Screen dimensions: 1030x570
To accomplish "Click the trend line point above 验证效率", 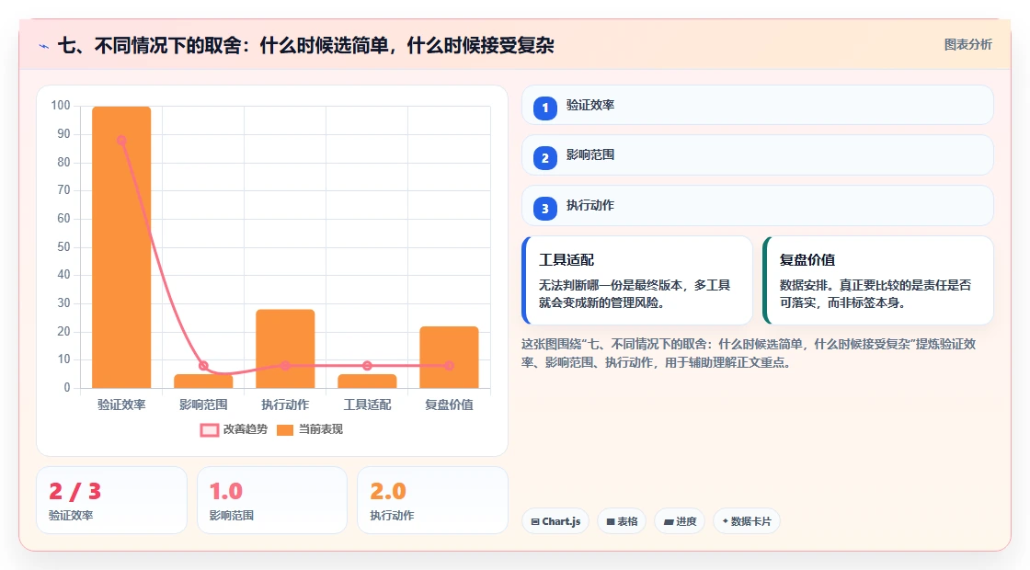I will point(121,140).
